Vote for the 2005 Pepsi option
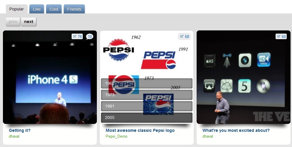The height and width of the screenshot is (147, 292). tap(146, 117)
